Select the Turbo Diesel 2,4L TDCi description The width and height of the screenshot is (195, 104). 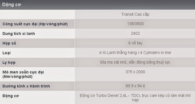click(x=135, y=98)
